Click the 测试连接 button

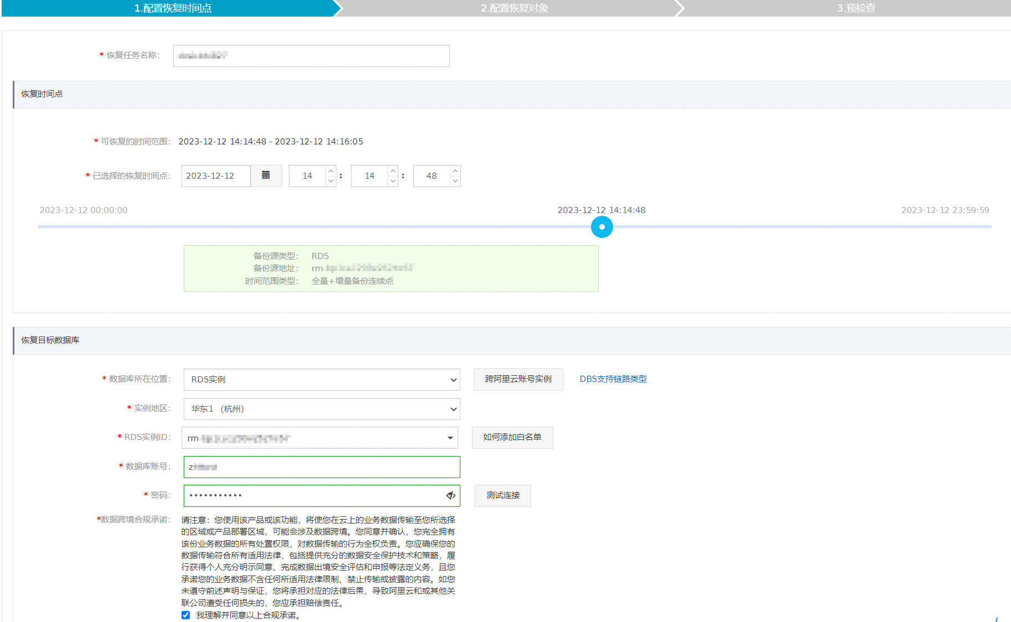(503, 495)
